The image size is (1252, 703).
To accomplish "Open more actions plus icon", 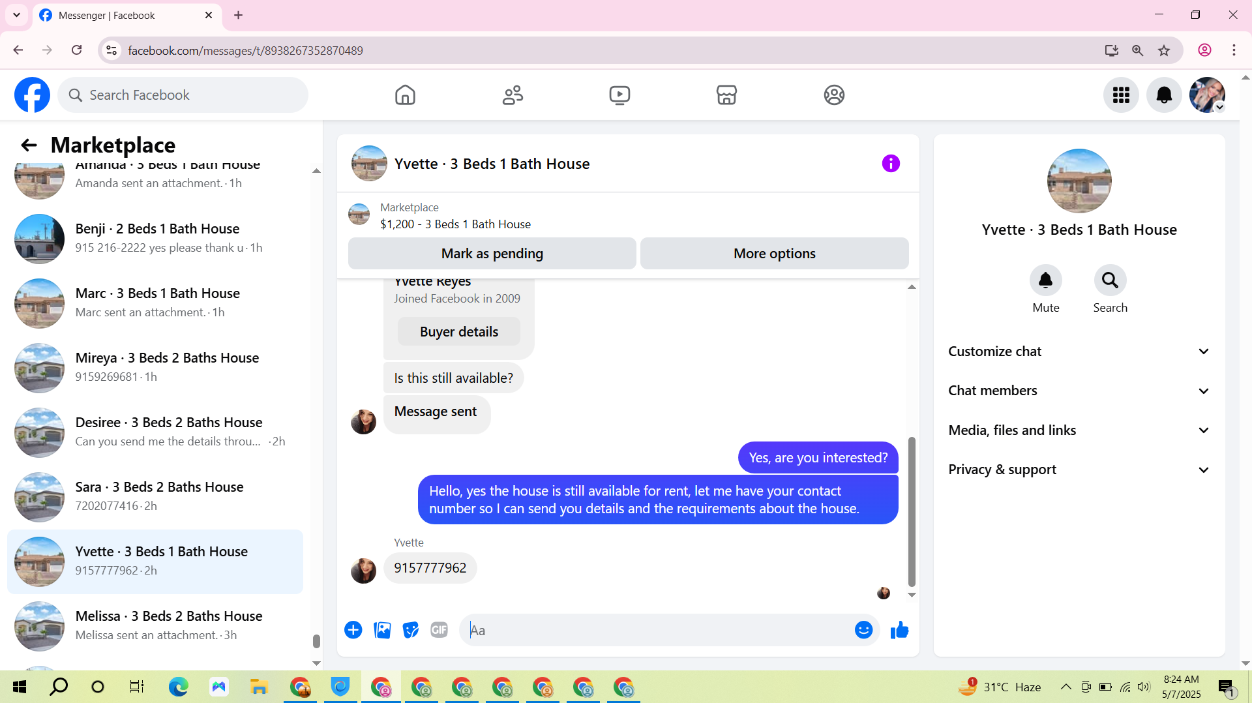I will tap(353, 630).
